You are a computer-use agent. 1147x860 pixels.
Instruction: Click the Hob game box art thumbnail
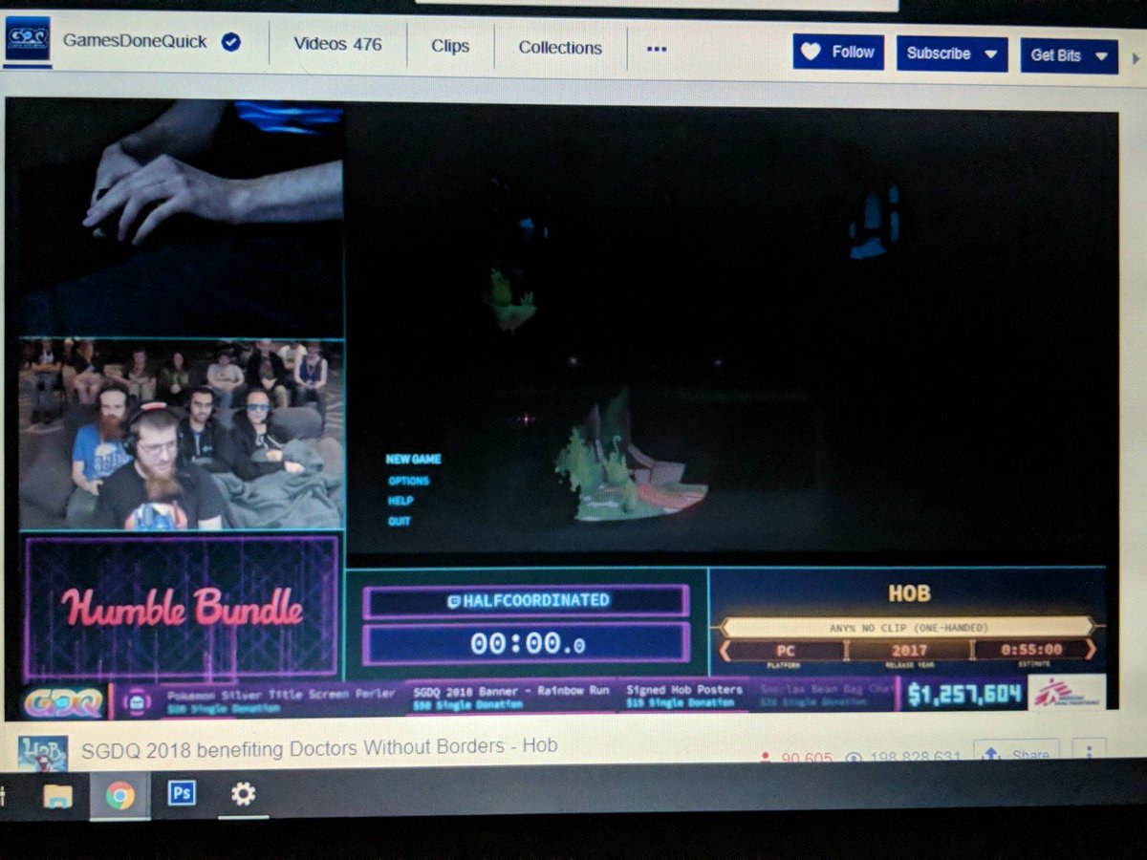[42, 752]
